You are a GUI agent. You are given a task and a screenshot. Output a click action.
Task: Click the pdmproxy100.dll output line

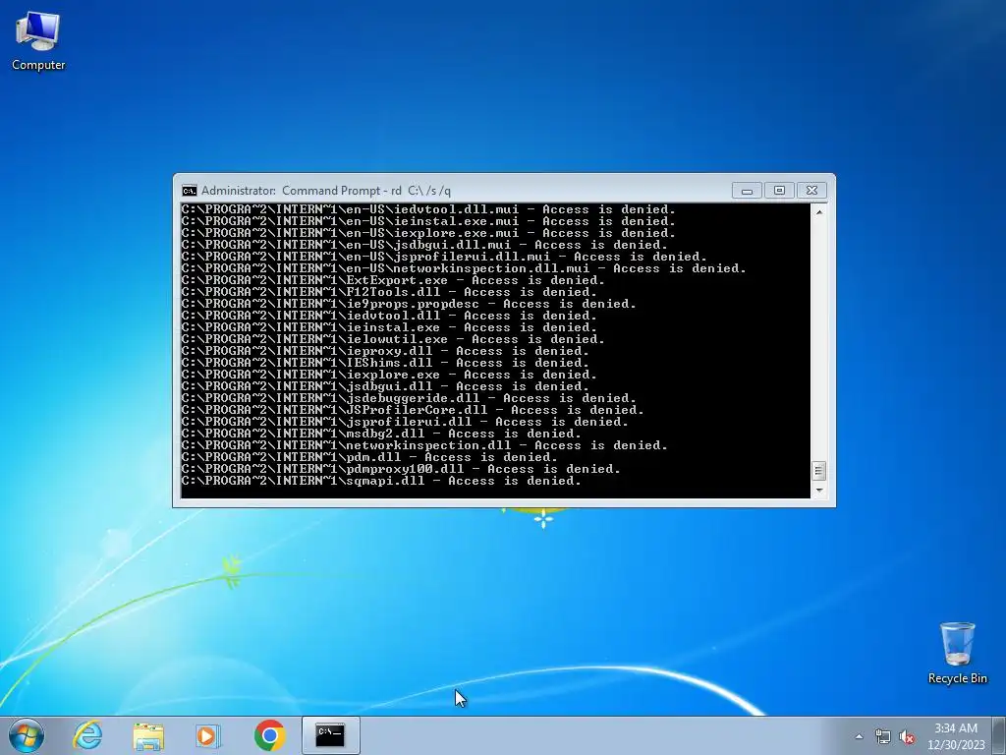coord(401,469)
